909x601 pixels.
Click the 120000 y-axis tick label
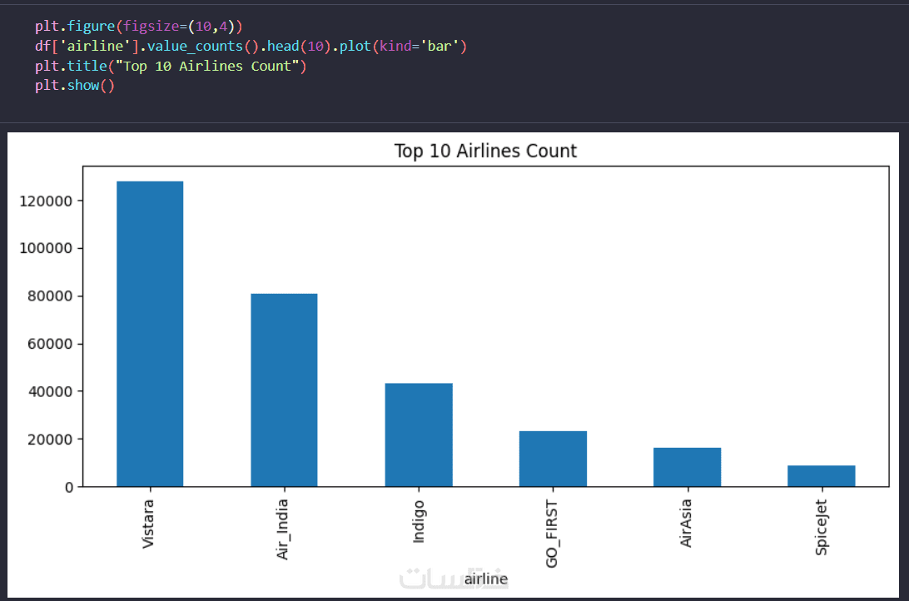point(46,201)
